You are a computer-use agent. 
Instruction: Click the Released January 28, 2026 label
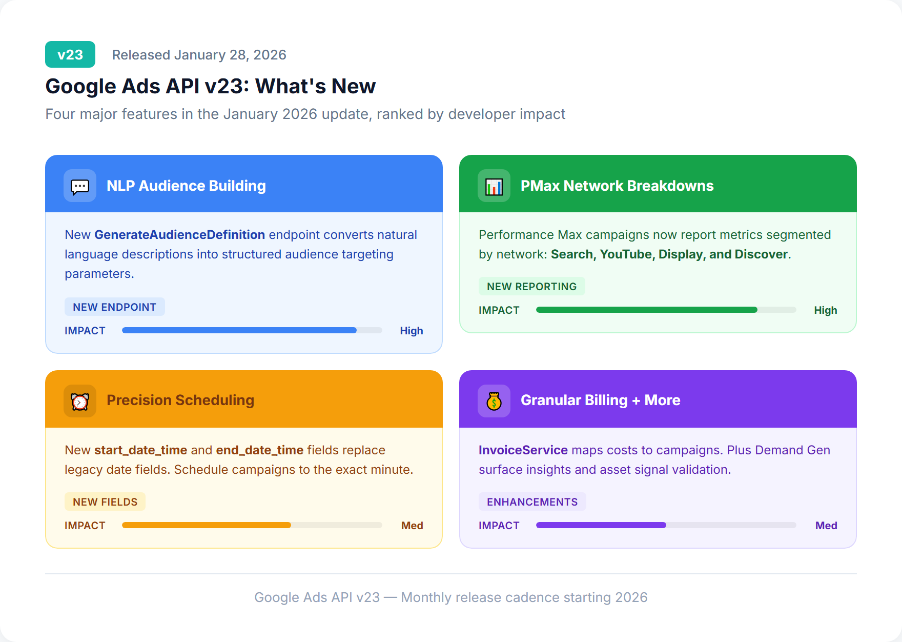(x=199, y=54)
